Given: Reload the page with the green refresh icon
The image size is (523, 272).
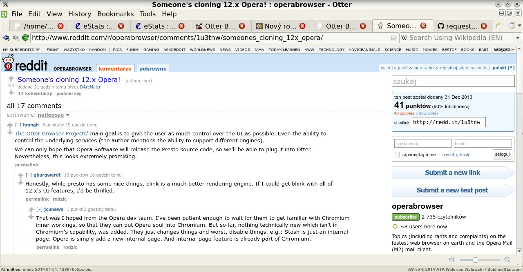Looking at the screenshot, I should pyautogui.click(x=25, y=38).
